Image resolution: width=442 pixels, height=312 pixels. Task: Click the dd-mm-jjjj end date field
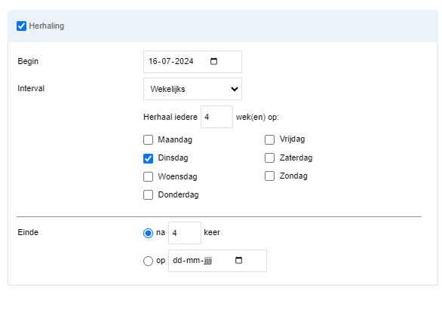pyautogui.click(x=217, y=261)
